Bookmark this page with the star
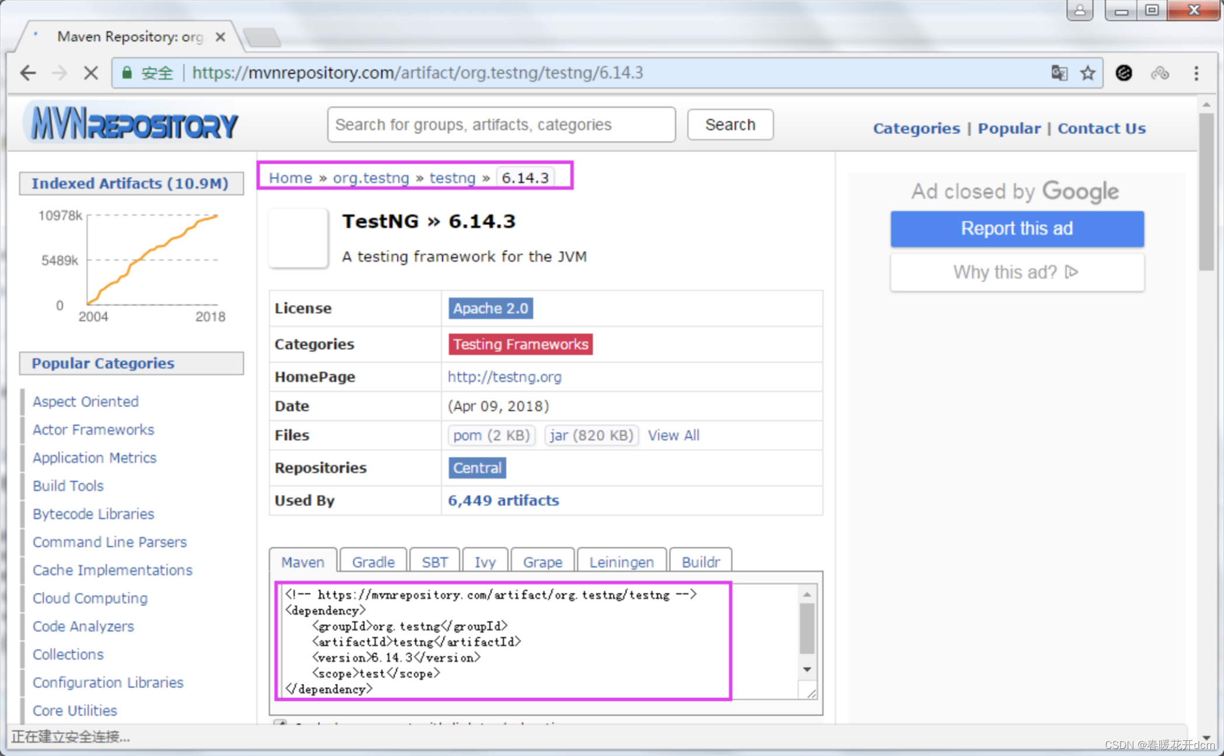 [1087, 73]
